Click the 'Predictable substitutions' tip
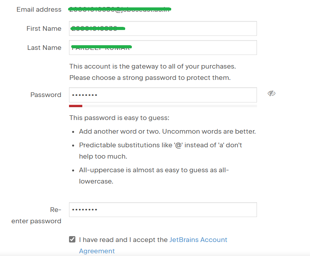Viewport: 310px width, 256px height. [x=161, y=145]
